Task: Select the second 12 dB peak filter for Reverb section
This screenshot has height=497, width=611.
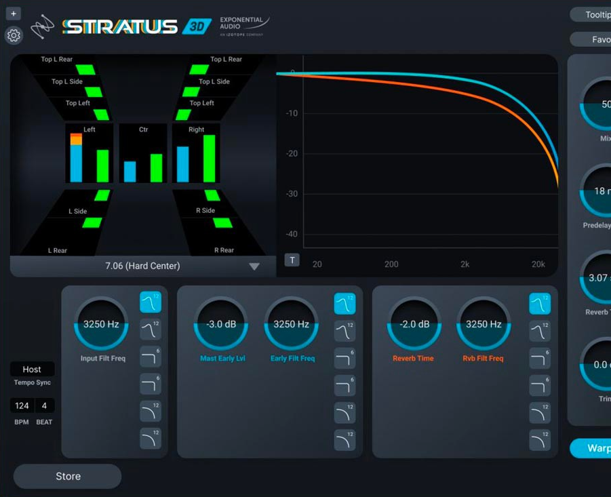Action: pos(540,331)
